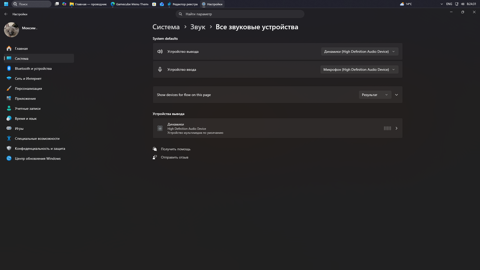The width and height of the screenshot is (480, 270).
Task: Switch to Главная — проводник window
Action: (88, 4)
